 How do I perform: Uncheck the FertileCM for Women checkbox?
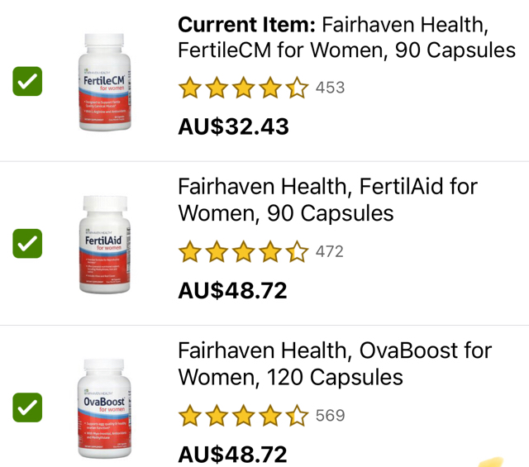click(x=27, y=81)
